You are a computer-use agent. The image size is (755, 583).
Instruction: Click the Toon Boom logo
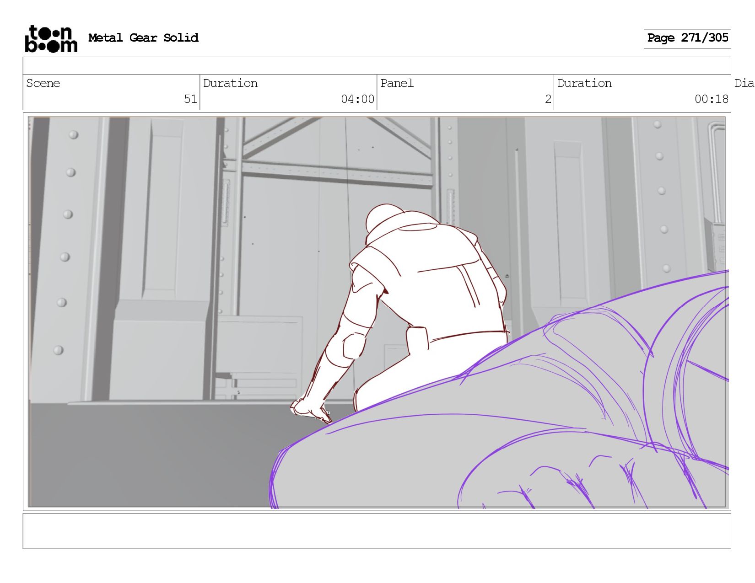click(51, 39)
